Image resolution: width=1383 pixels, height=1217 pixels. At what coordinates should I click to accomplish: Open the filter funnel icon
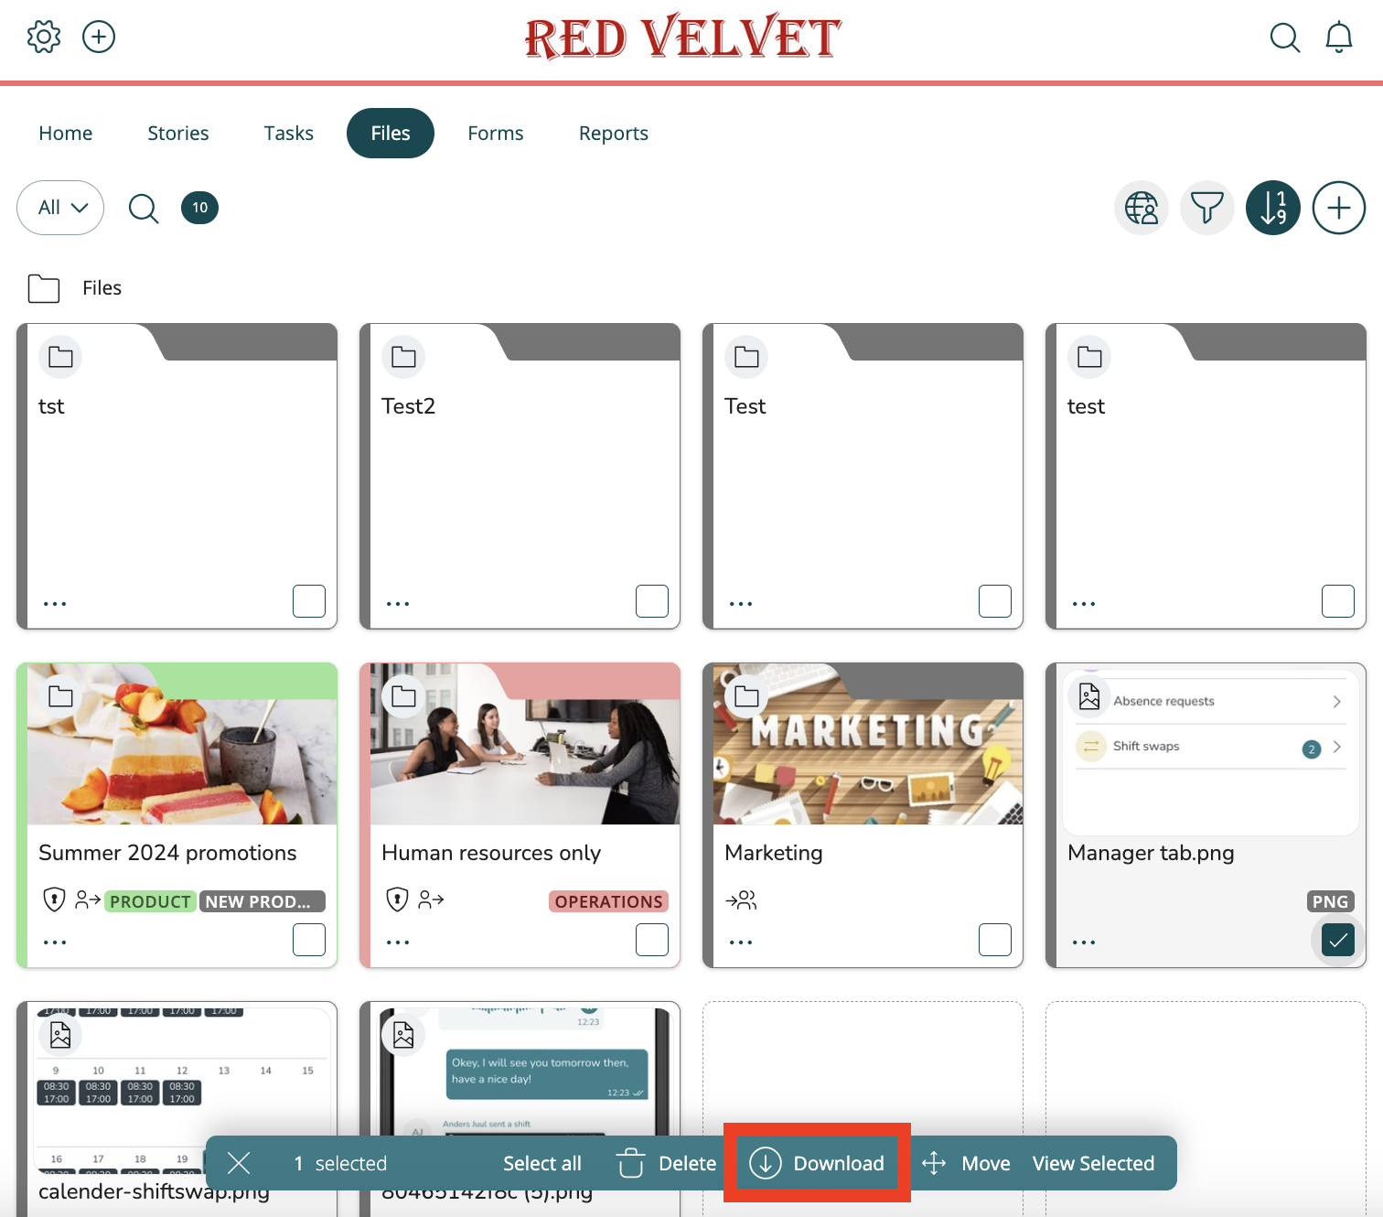(1207, 208)
